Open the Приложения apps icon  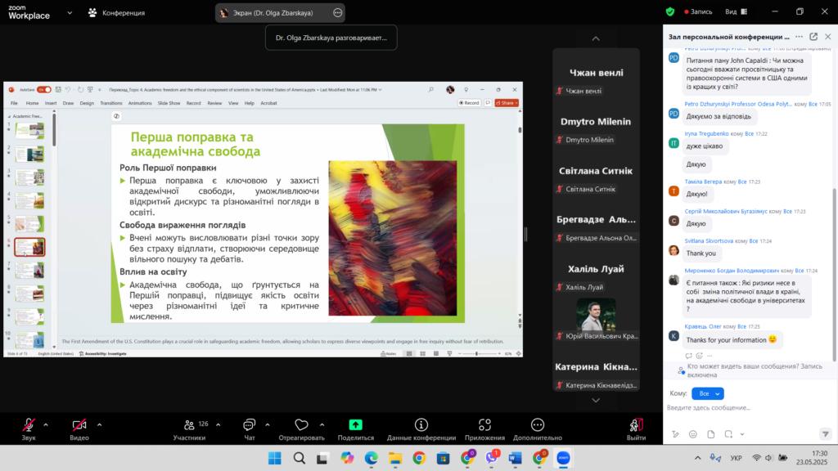pos(484,424)
